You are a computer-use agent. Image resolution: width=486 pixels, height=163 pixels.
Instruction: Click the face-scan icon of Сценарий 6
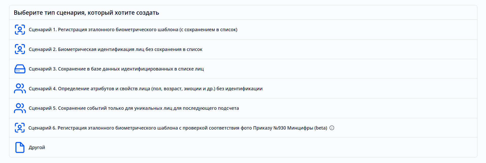coord(20,128)
